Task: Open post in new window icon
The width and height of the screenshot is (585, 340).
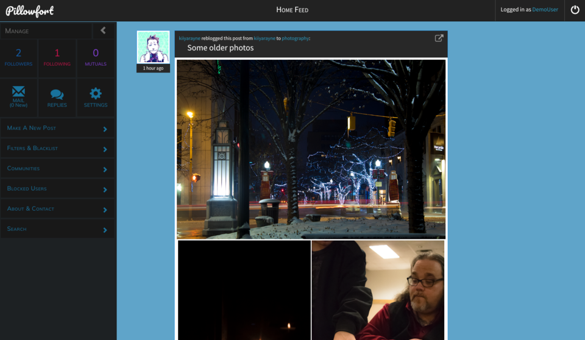Action: pyautogui.click(x=439, y=38)
